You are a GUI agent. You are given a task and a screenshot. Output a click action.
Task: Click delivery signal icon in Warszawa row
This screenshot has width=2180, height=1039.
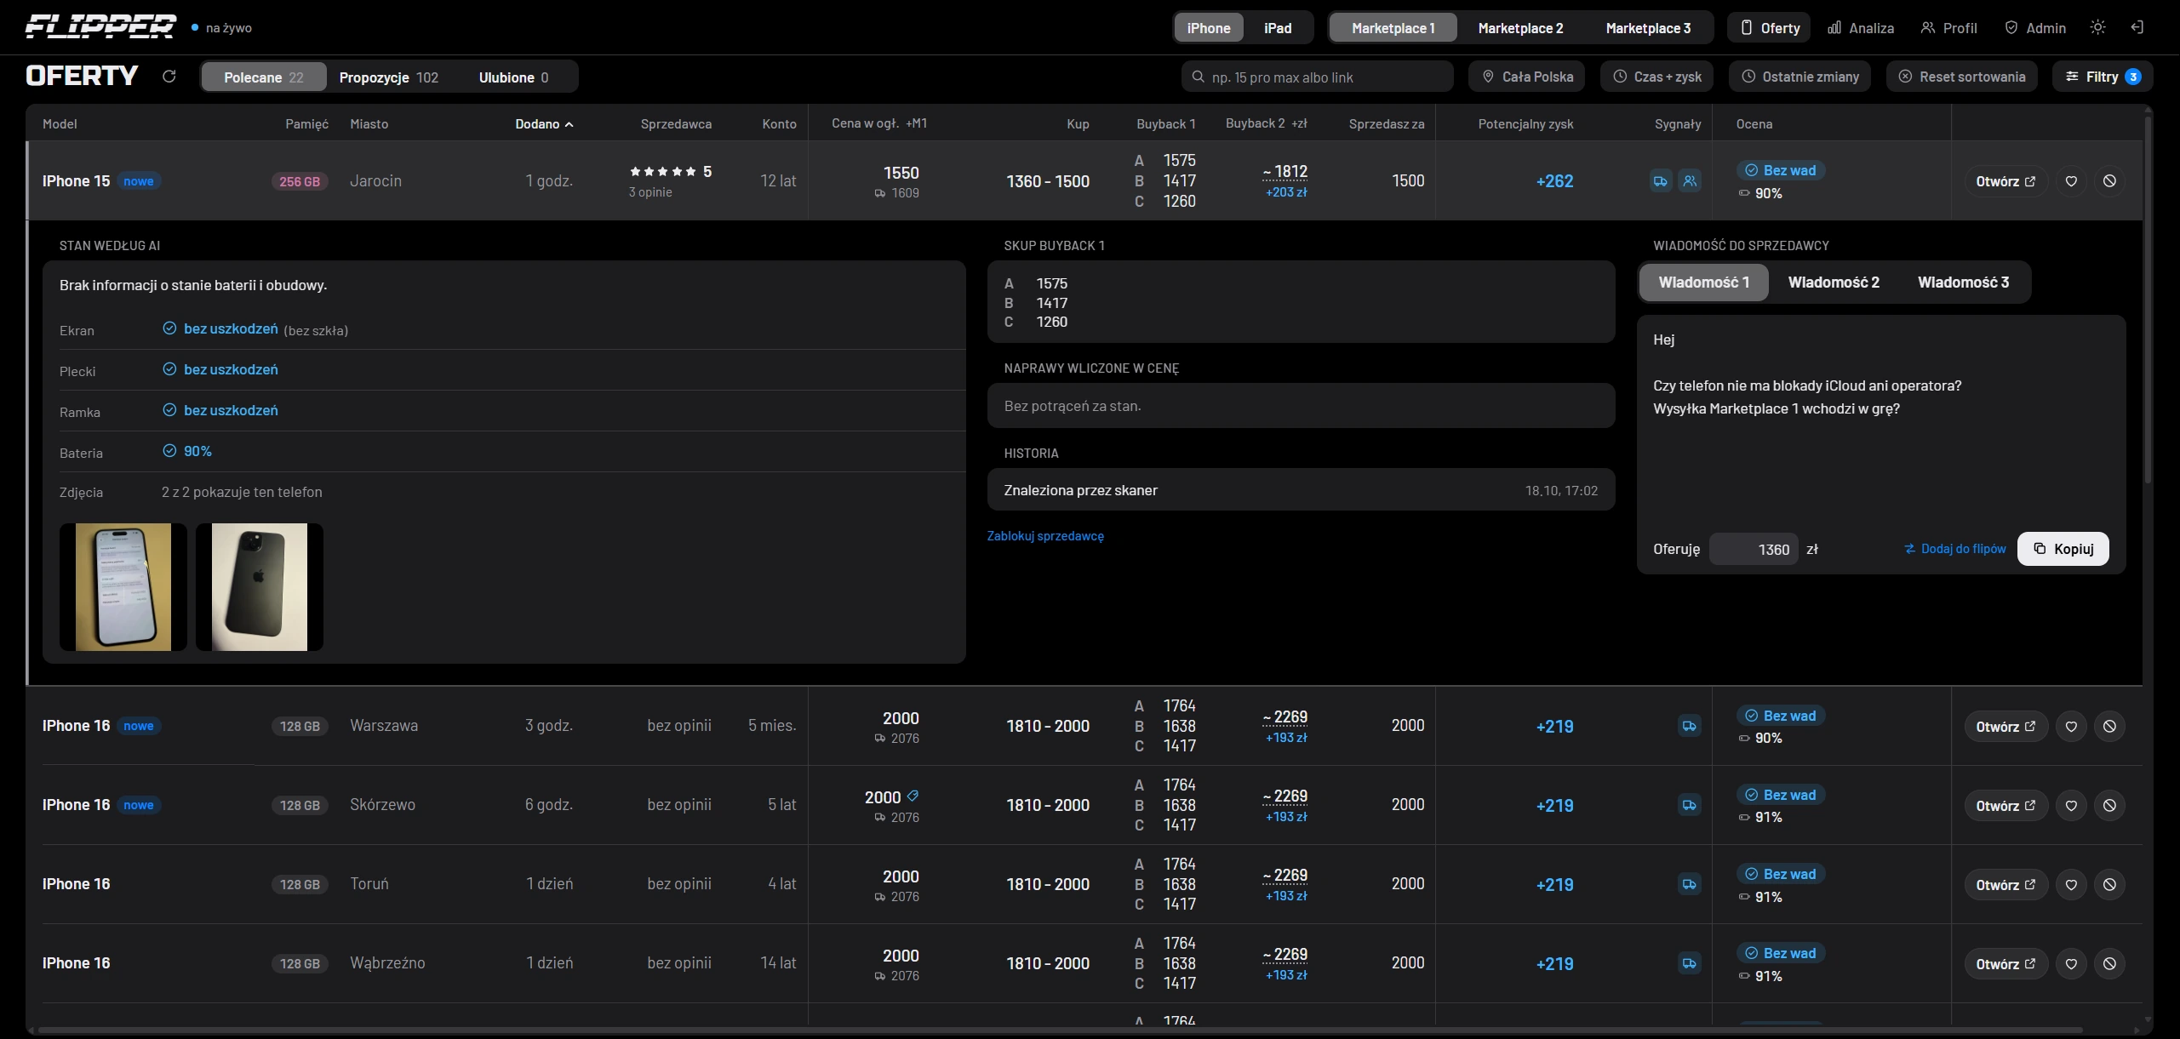pos(1689,726)
